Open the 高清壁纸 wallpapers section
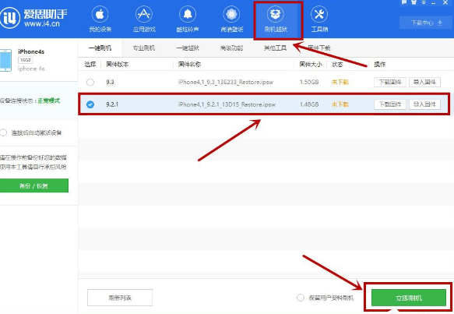Viewport: 454px width, 314px height. click(231, 19)
